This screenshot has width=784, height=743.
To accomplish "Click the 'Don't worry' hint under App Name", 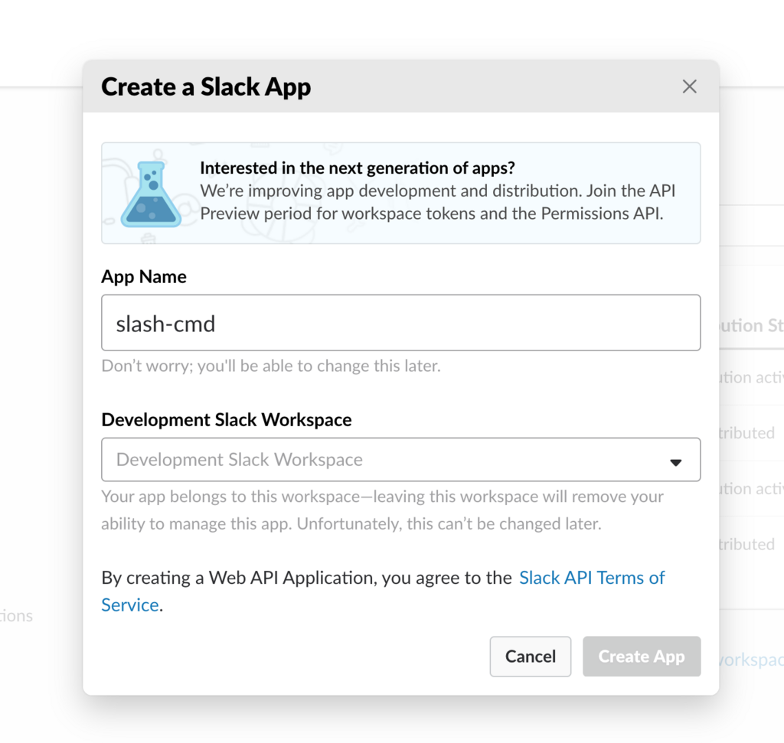I will (271, 366).
